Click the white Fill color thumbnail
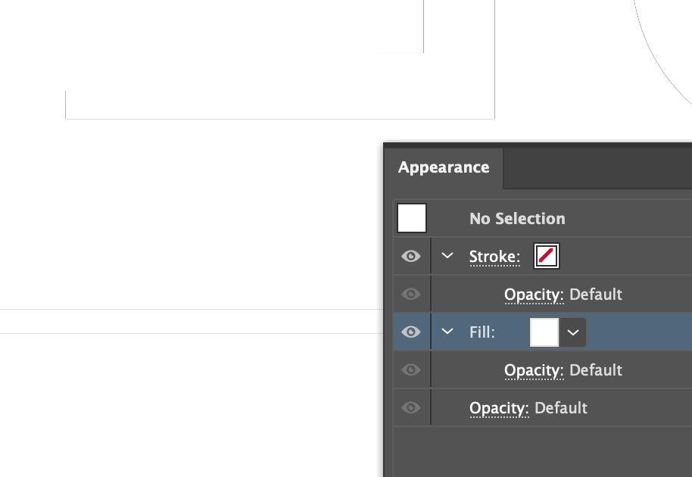 [544, 332]
